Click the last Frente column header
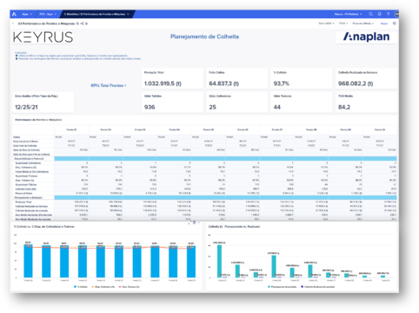This screenshot has width=419, height=313. coord(380,130)
